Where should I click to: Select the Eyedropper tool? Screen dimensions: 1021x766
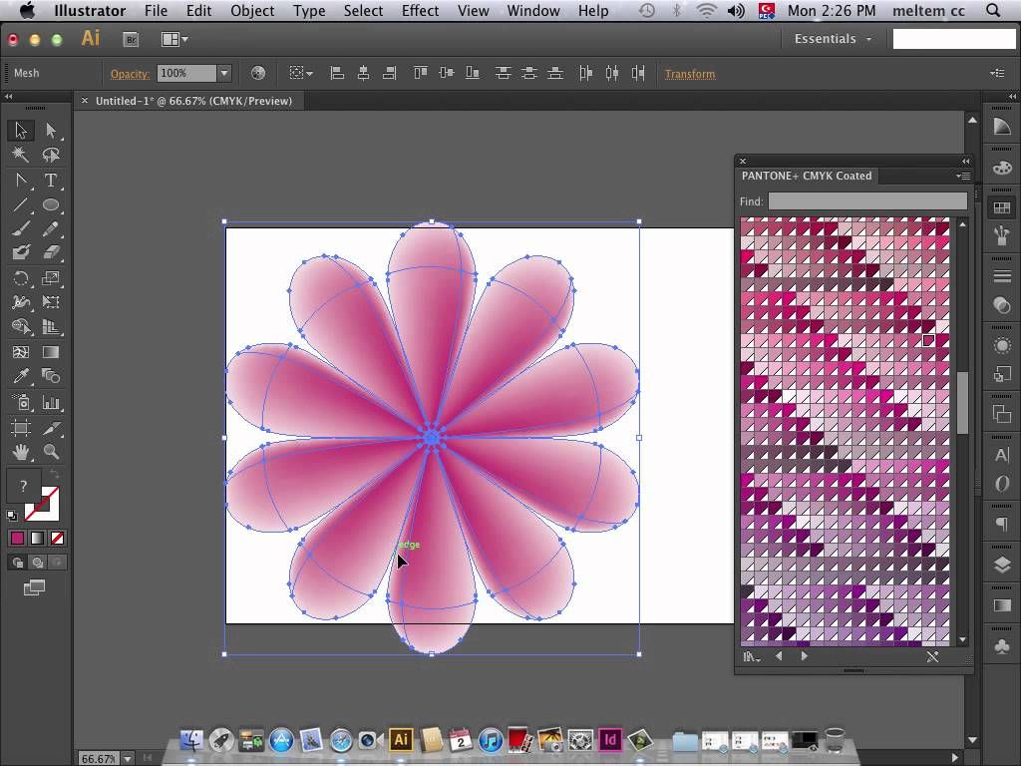coord(21,376)
